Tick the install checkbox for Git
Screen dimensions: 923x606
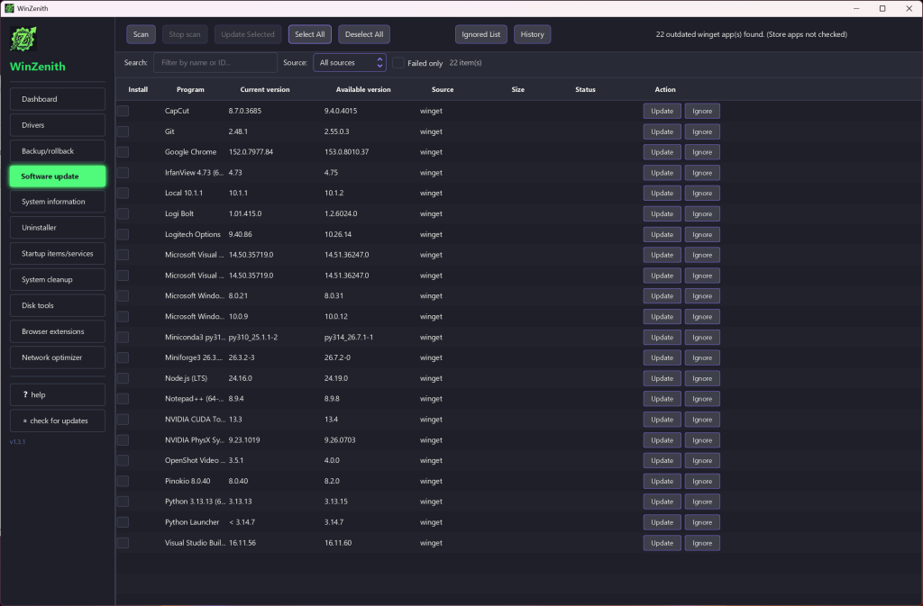click(x=123, y=131)
